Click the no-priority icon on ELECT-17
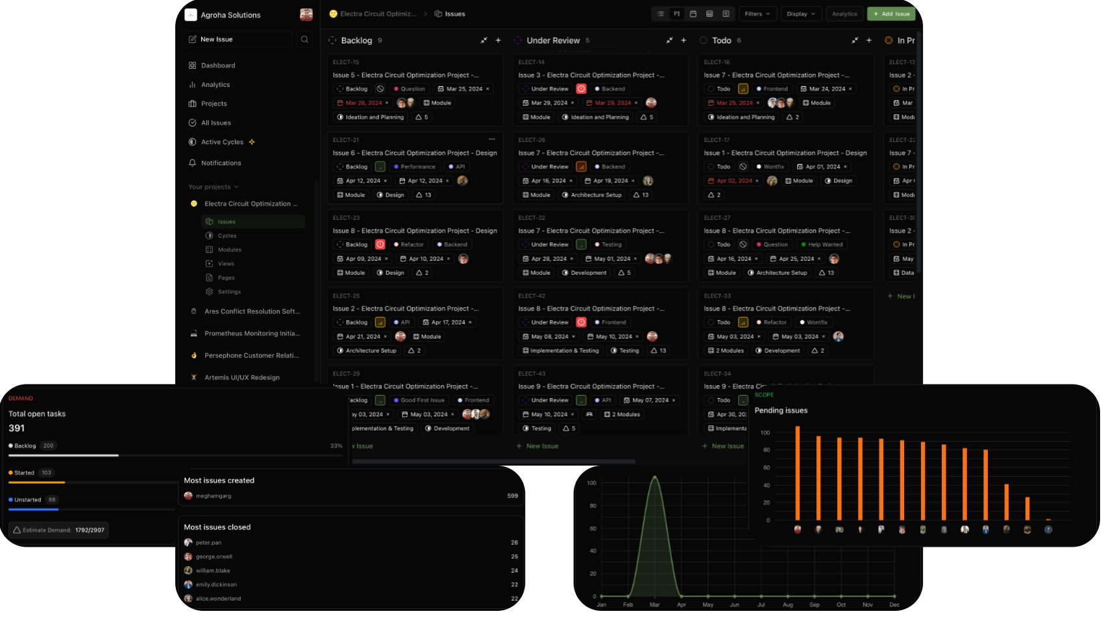 743,167
